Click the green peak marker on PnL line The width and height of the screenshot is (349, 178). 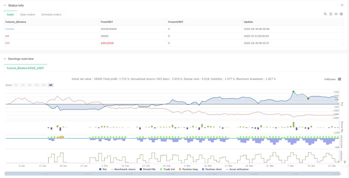pyautogui.click(x=293, y=92)
